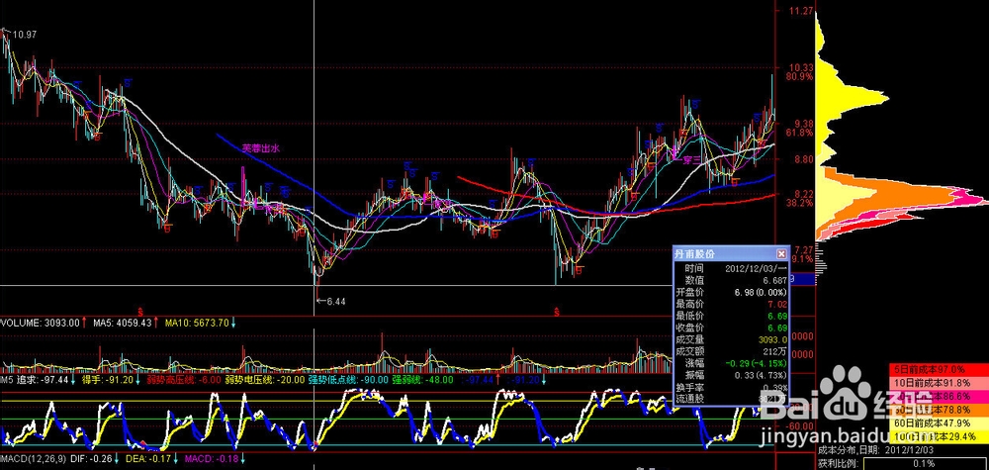Select the 开盘价 6.98 row
Image resolution: width=989 pixels, height=470 pixels.
[731, 292]
